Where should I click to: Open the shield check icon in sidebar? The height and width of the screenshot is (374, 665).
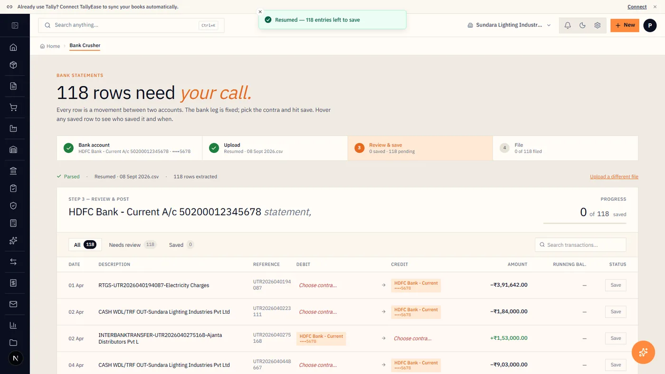point(13,206)
